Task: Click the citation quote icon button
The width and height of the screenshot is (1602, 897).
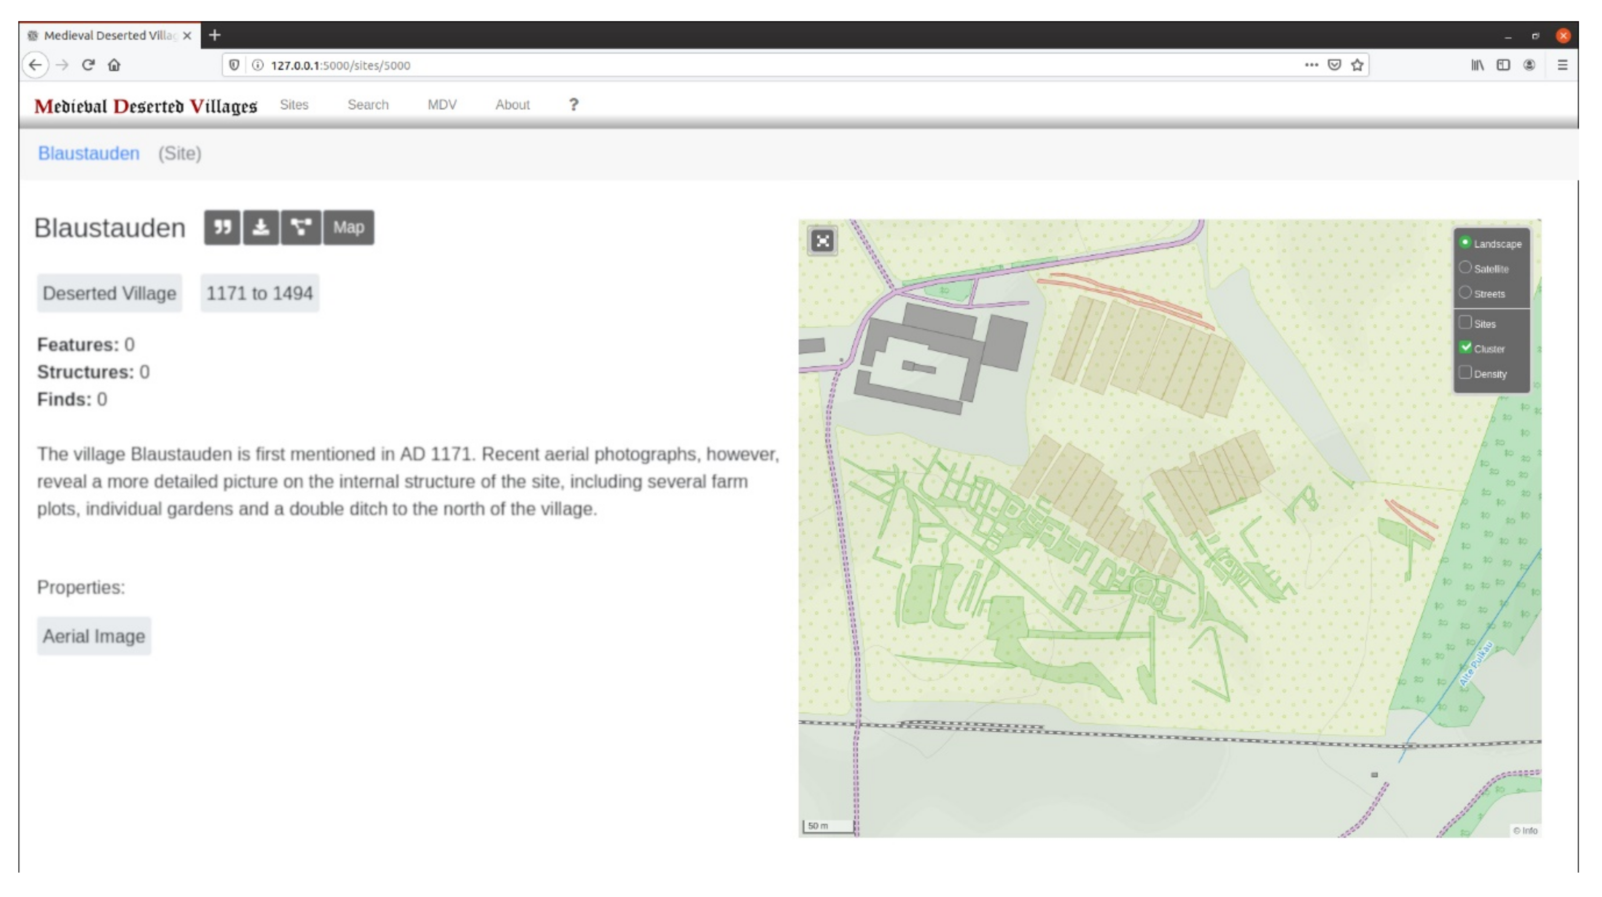Action: pyautogui.click(x=222, y=227)
